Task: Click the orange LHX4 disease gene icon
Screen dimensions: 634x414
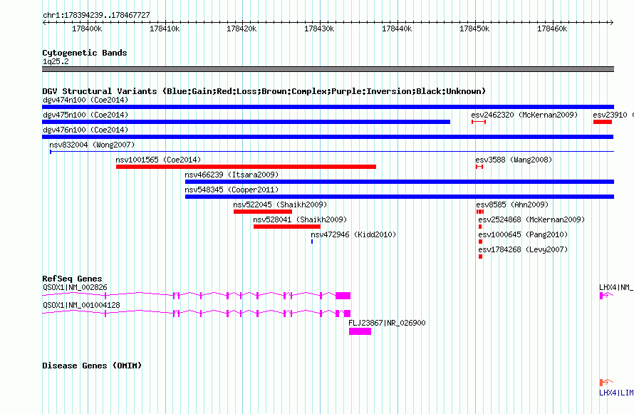Action: [606, 382]
